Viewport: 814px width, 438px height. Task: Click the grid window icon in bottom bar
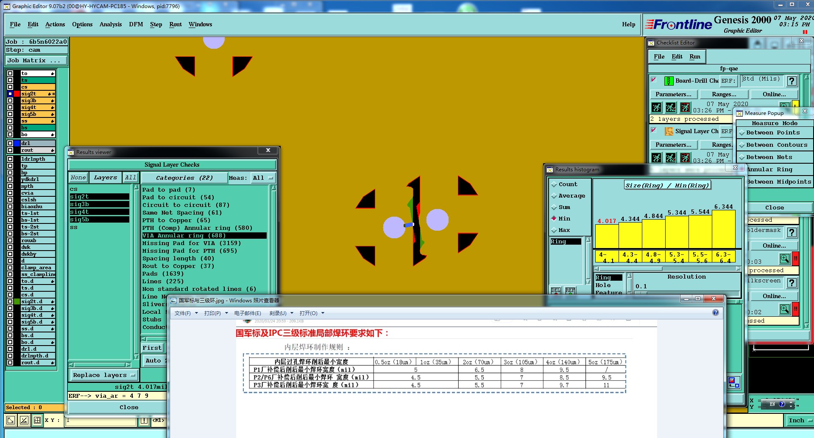coord(37,420)
